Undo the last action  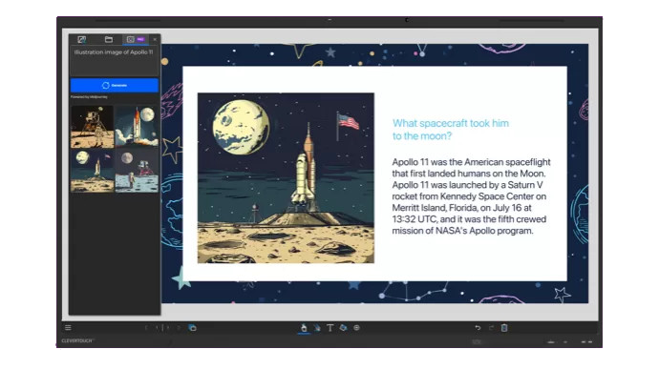click(478, 328)
